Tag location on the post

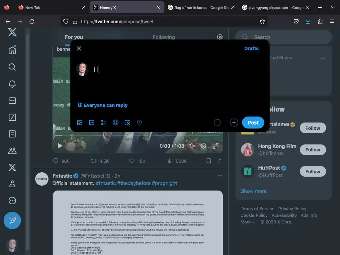pos(139,123)
